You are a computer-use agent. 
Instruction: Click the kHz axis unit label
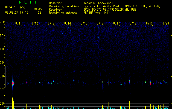click(2, 22)
